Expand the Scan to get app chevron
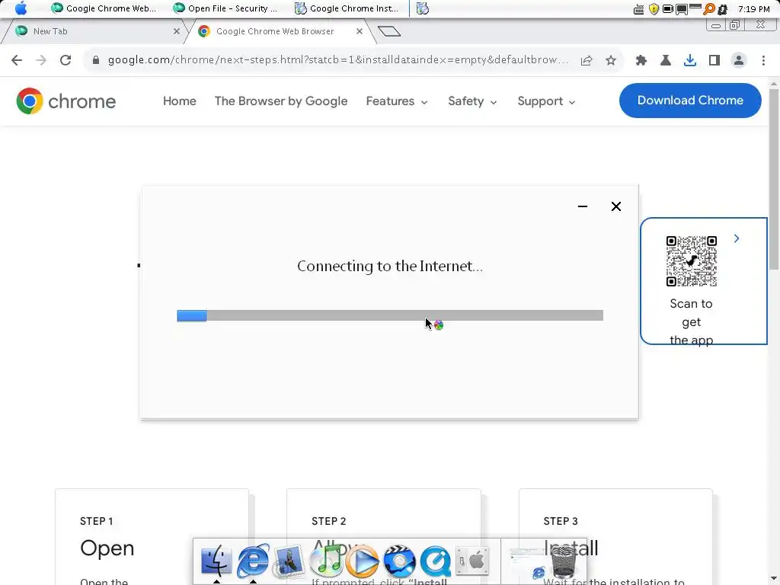Viewport: 780px width, 585px height. tap(737, 238)
